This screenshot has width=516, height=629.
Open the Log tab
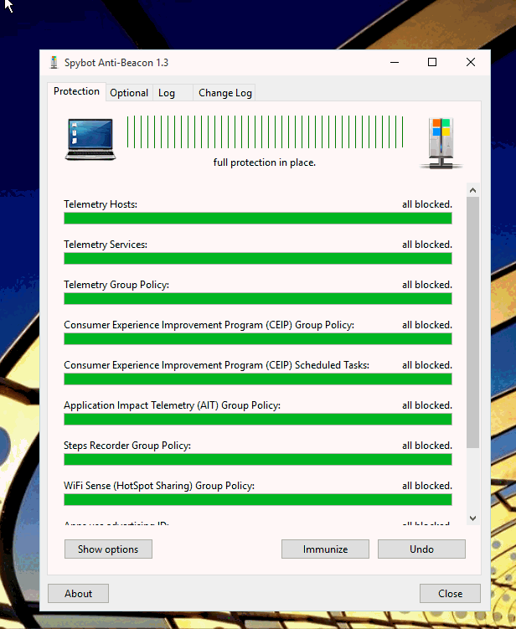point(167,93)
